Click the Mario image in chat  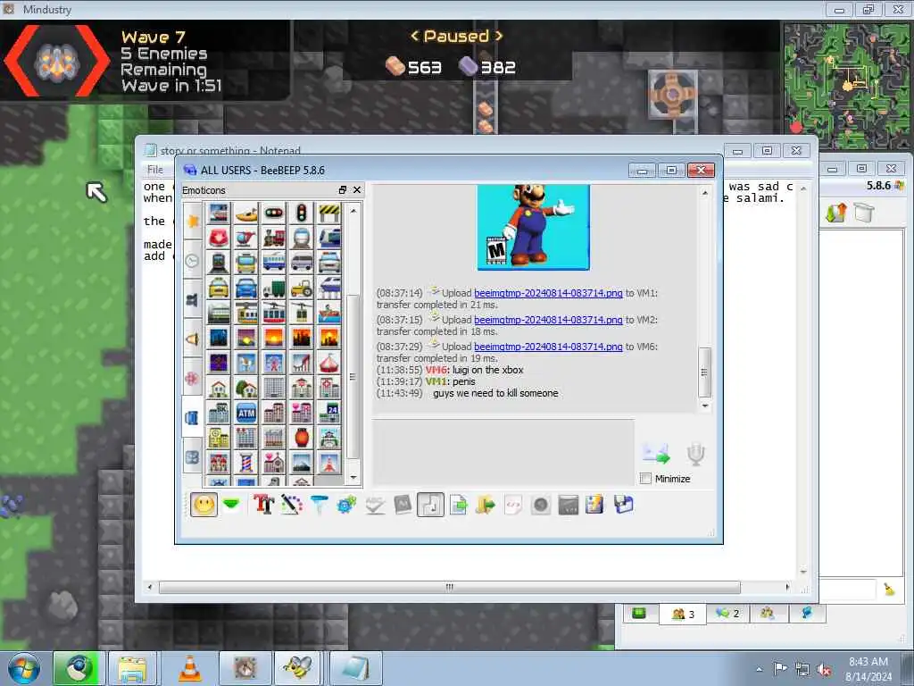pyautogui.click(x=534, y=227)
